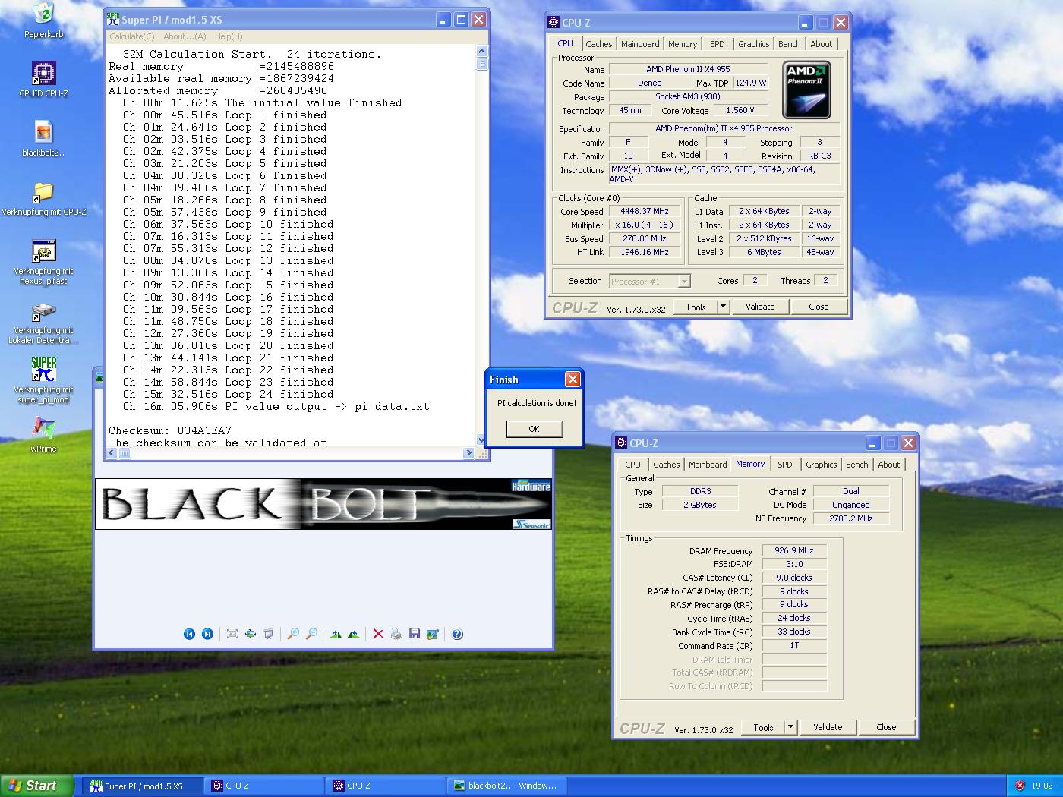Open picture for editing
This screenshot has width=1063, height=797.
point(433,634)
